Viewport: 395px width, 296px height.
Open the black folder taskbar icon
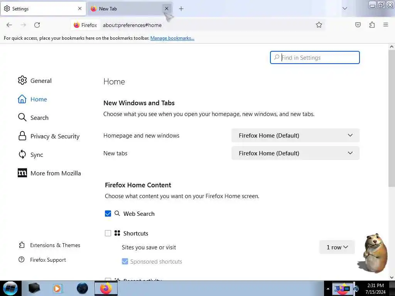(34, 288)
